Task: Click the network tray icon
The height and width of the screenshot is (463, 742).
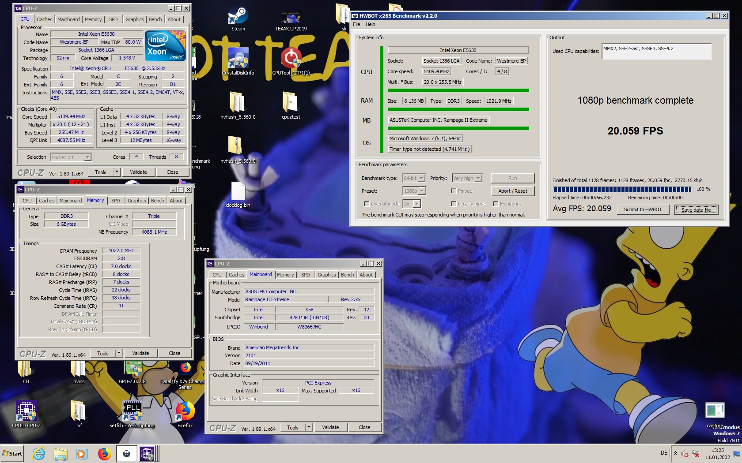Action: [696, 454]
